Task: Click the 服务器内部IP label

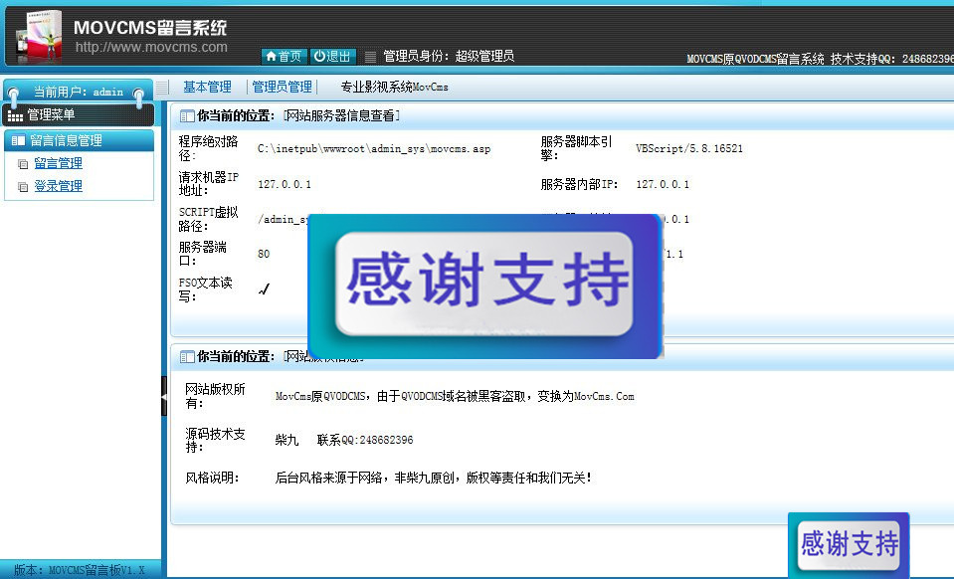Action: click(579, 184)
